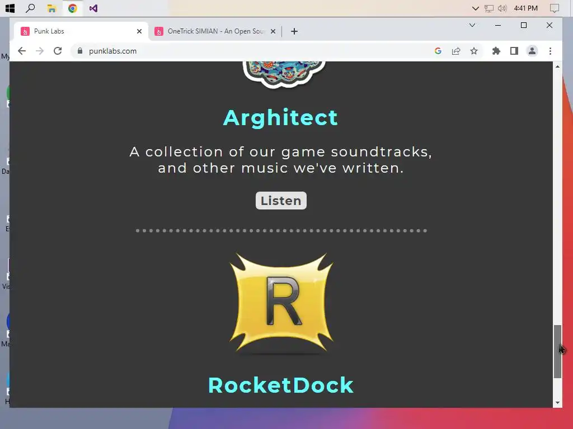Open Visual Studio from the taskbar
The image size is (573, 429).
[x=93, y=8]
